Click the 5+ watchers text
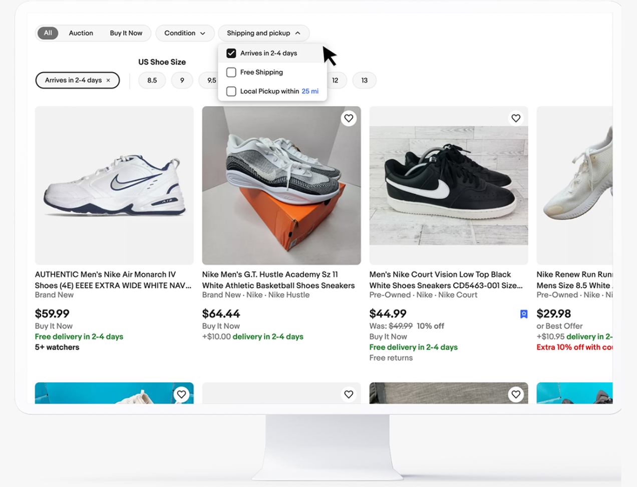637x487 pixels. tap(57, 347)
